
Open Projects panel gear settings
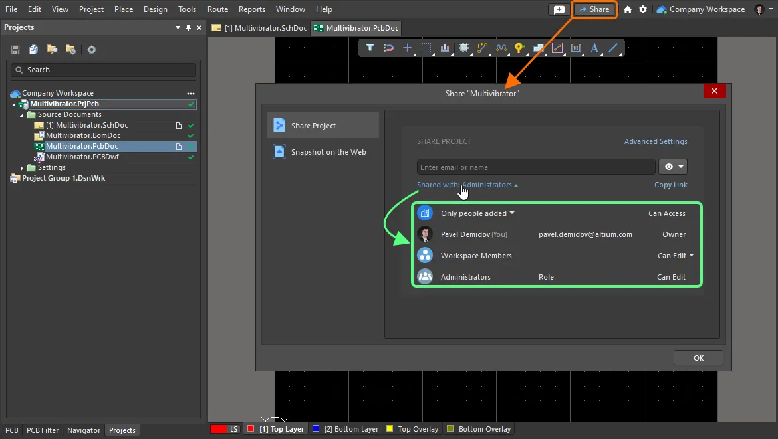(x=92, y=50)
